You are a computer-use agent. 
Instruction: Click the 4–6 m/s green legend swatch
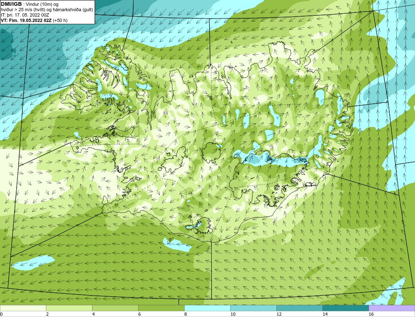[115, 308]
